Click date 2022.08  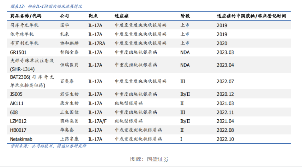click(x=225, y=130)
